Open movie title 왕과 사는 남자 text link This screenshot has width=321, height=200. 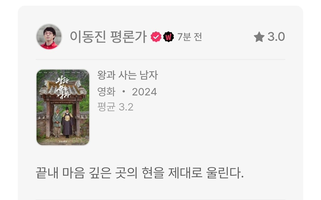pyautogui.click(x=127, y=75)
